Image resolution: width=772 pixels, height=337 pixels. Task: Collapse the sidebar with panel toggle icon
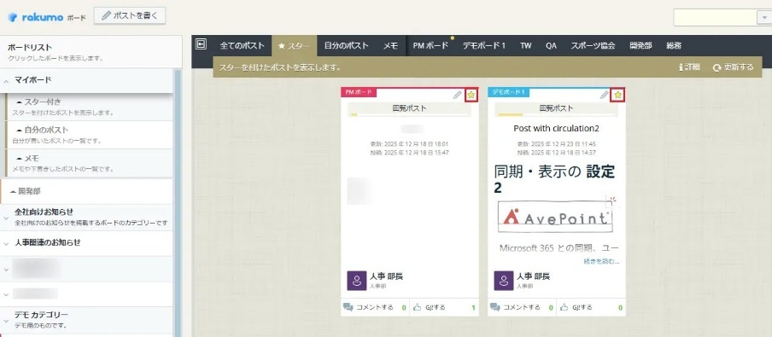click(x=201, y=44)
